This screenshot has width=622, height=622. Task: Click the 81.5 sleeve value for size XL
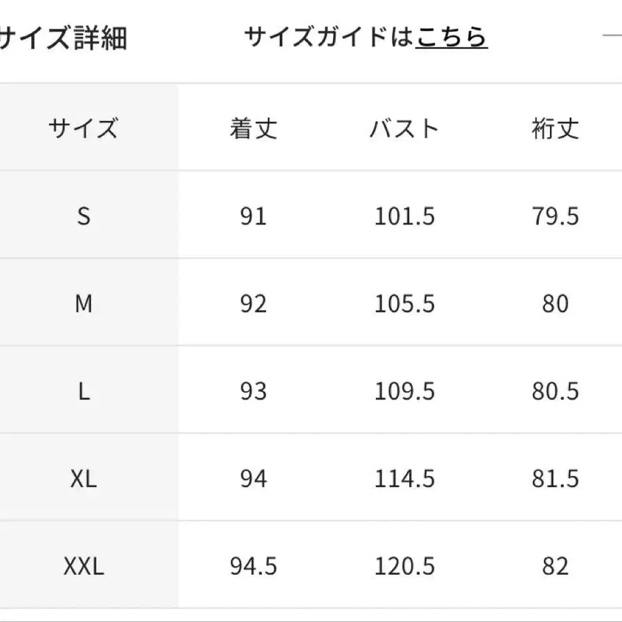pyautogui.click(x=555, y=479)
